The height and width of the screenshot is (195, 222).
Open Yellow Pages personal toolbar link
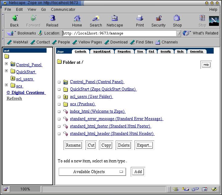pyautogui.click(x=87, y=42)
